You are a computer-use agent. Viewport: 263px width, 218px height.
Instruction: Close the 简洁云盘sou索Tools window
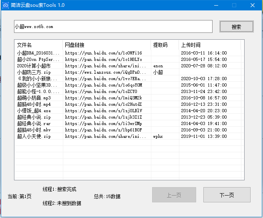pyautogui.click(x=253, y=5)
